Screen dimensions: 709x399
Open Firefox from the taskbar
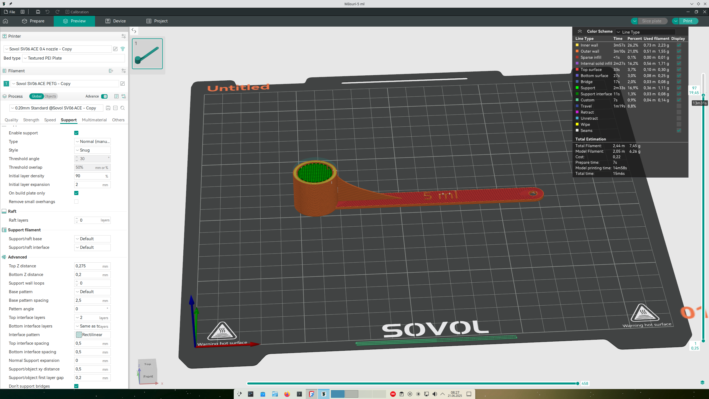coord(287,394)
